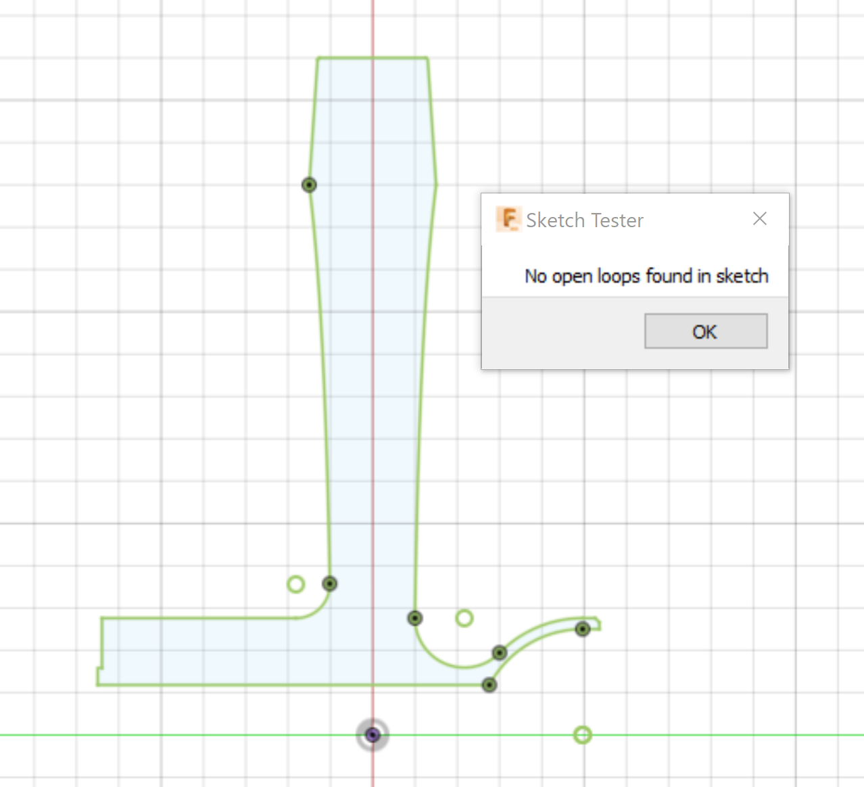Select point where left fillet meets the stem

coord(330,583)
